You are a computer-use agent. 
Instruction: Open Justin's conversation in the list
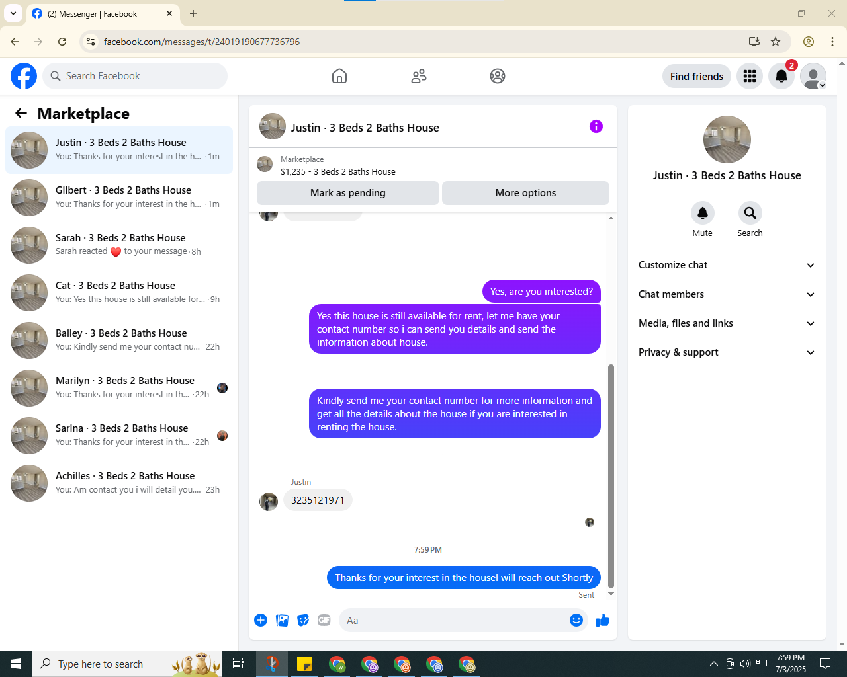(119, 150)
